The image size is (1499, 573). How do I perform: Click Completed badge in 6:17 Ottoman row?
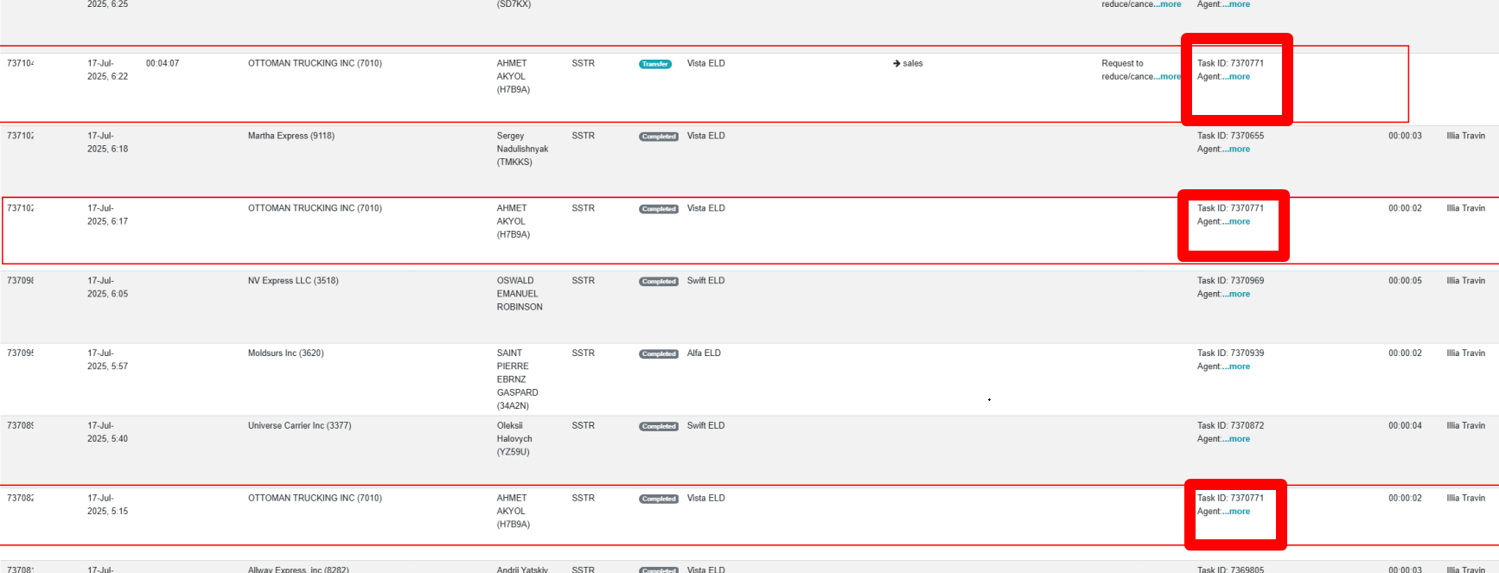[659, 209]
